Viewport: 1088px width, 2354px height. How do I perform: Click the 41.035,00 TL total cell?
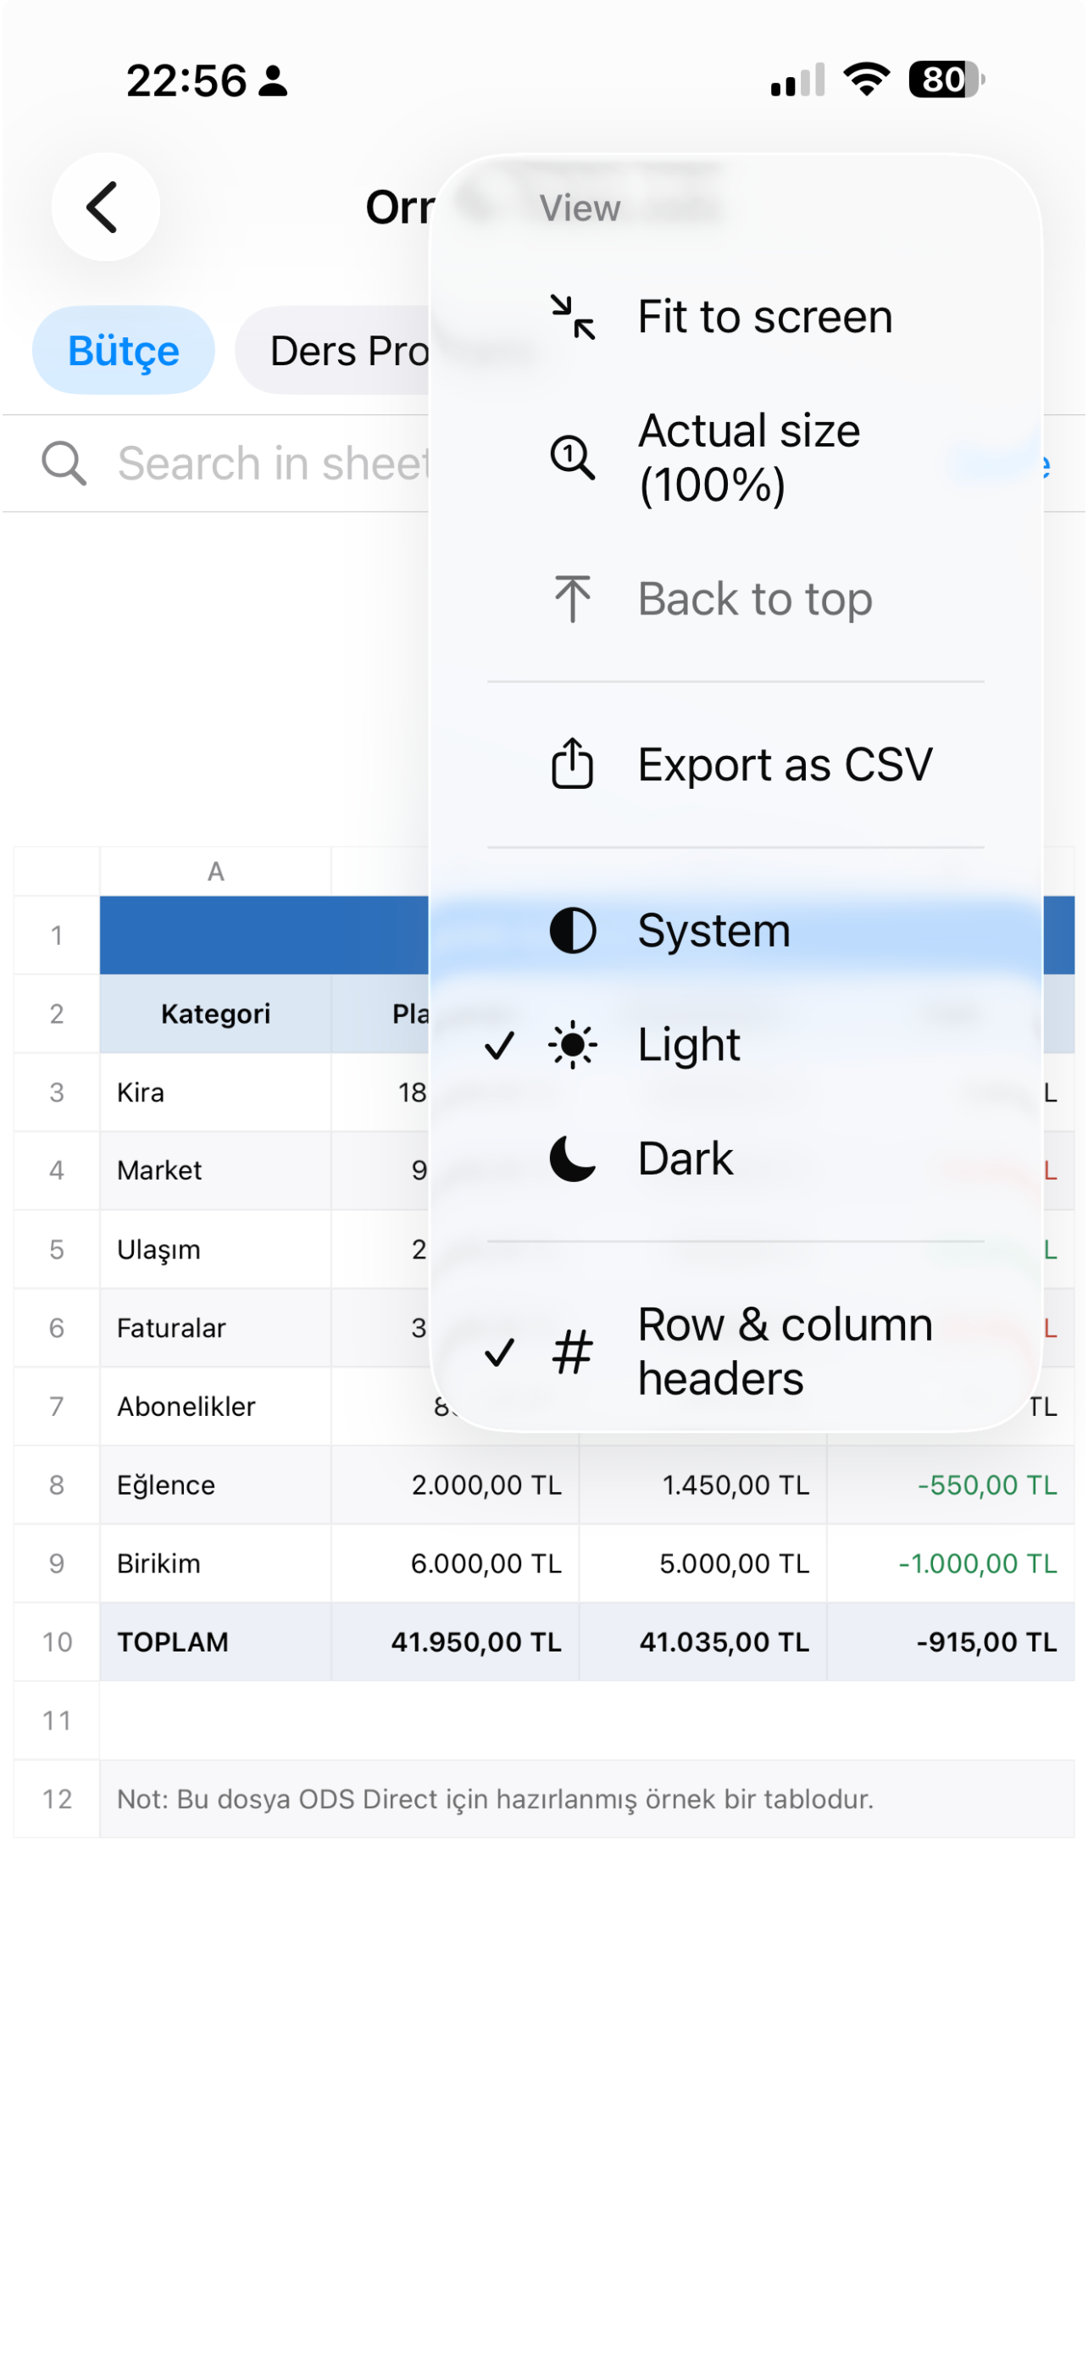click(x=703, y=1642)
